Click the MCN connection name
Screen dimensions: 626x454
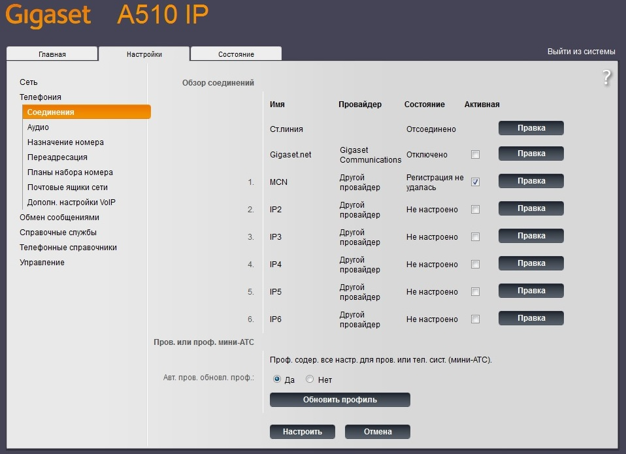pyautogui.click(x=278, y=182)
